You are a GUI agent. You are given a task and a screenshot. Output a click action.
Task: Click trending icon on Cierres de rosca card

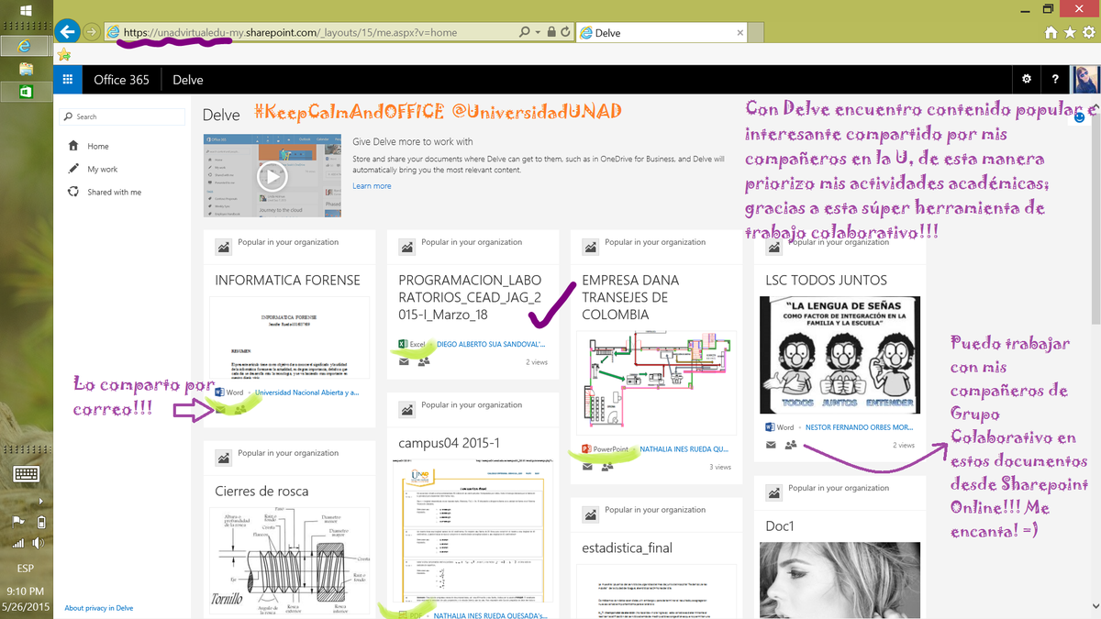(223, 457)
